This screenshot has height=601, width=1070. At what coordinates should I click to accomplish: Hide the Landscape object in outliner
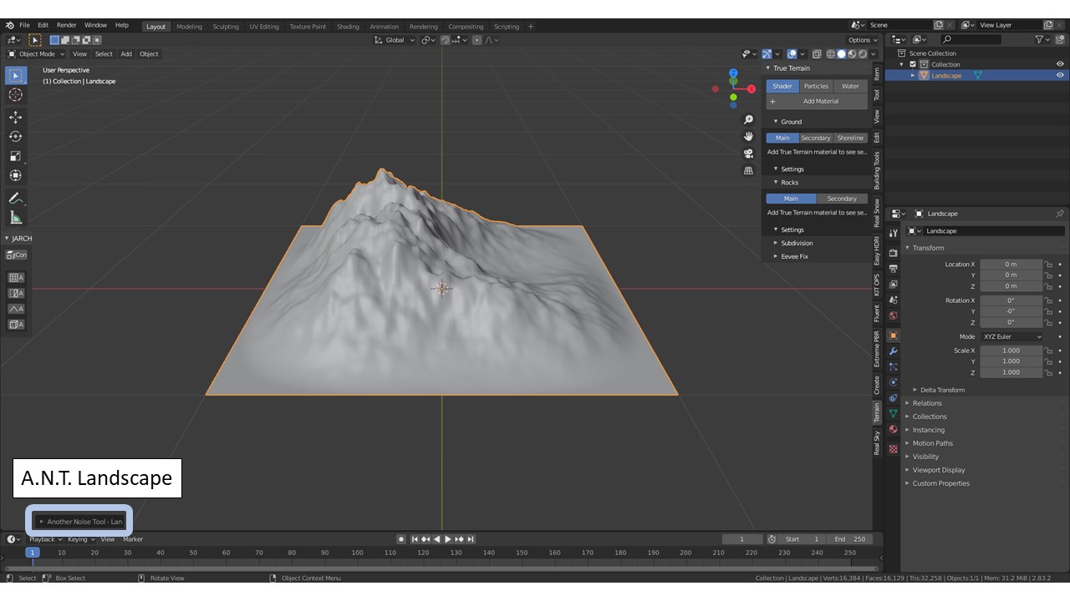click(x=1060, y=75)
